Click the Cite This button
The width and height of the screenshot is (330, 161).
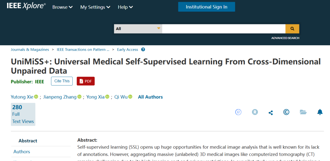click(62, 81)
